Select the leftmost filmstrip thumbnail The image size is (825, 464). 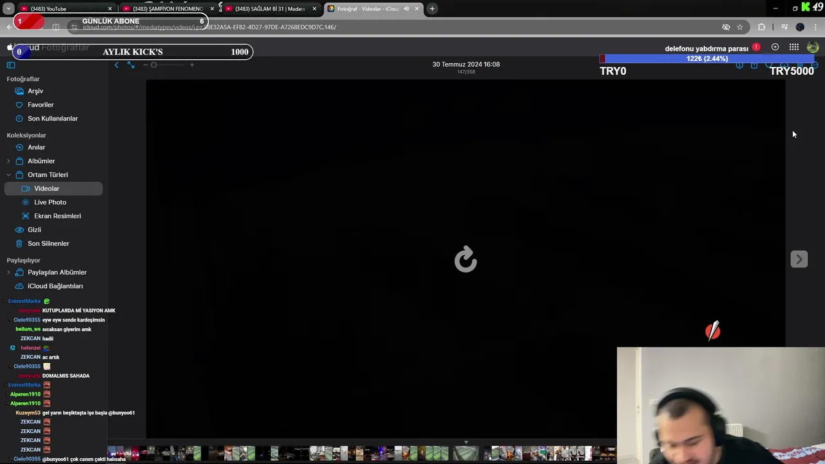[x=112, y=454]
